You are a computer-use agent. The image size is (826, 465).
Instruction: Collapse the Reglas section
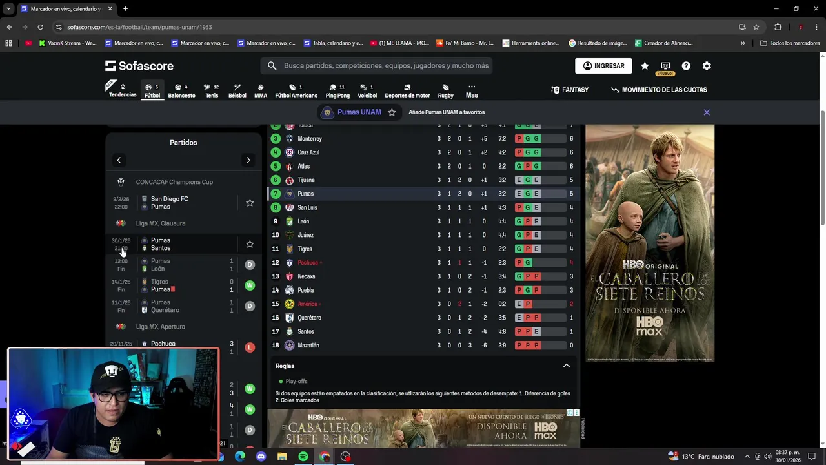[x=566, y=366]
